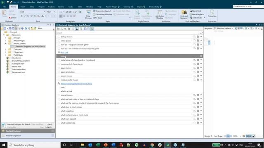264x148 pixels.
Task: Open Resources/Snippets/Rook moves.flsnp link
Action: point(76,83)
